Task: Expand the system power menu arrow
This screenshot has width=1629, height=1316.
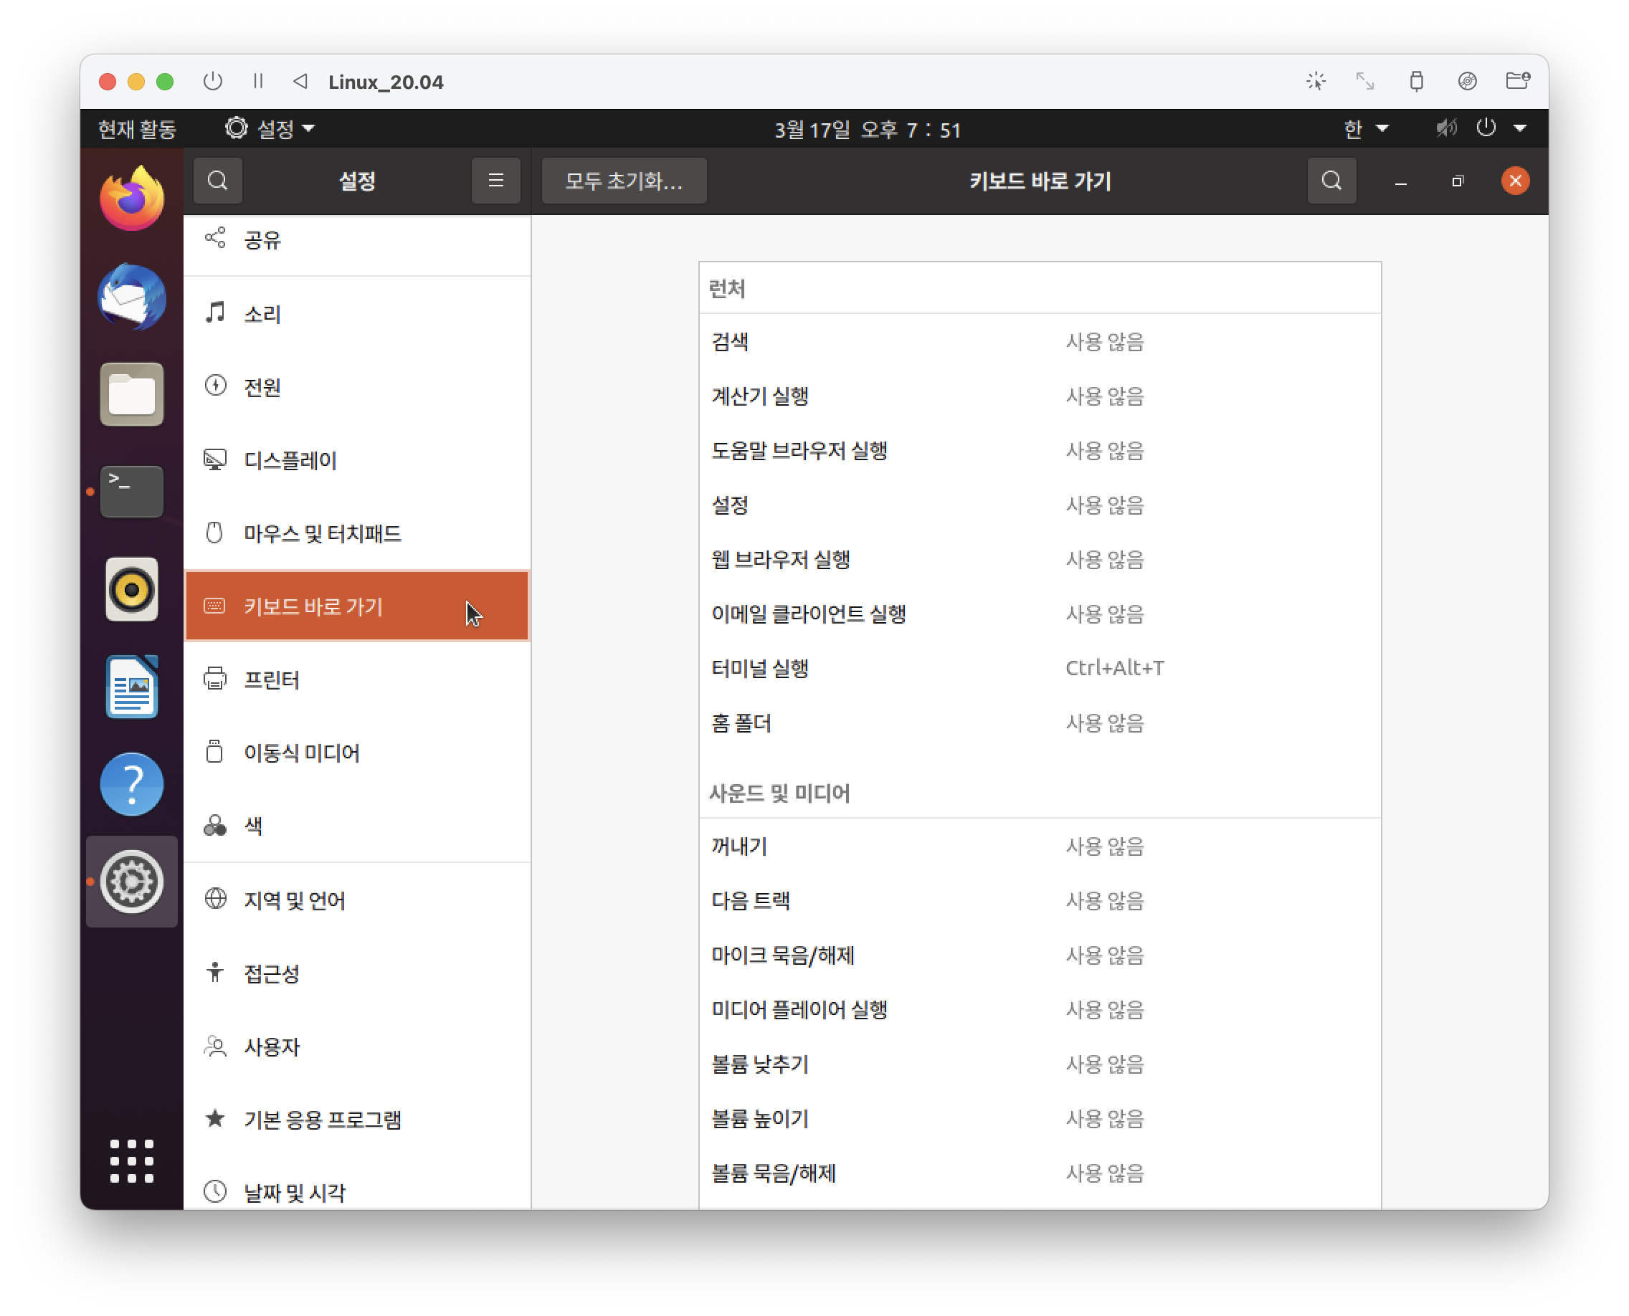Action: [1520, 129]
